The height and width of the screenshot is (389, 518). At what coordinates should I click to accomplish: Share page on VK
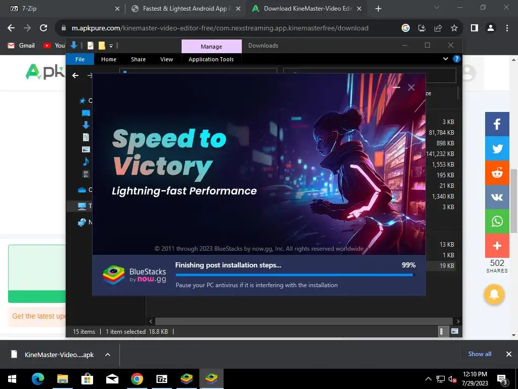497,197
